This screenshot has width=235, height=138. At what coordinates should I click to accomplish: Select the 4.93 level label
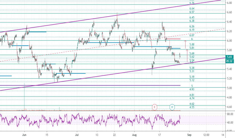click(192, 89)
